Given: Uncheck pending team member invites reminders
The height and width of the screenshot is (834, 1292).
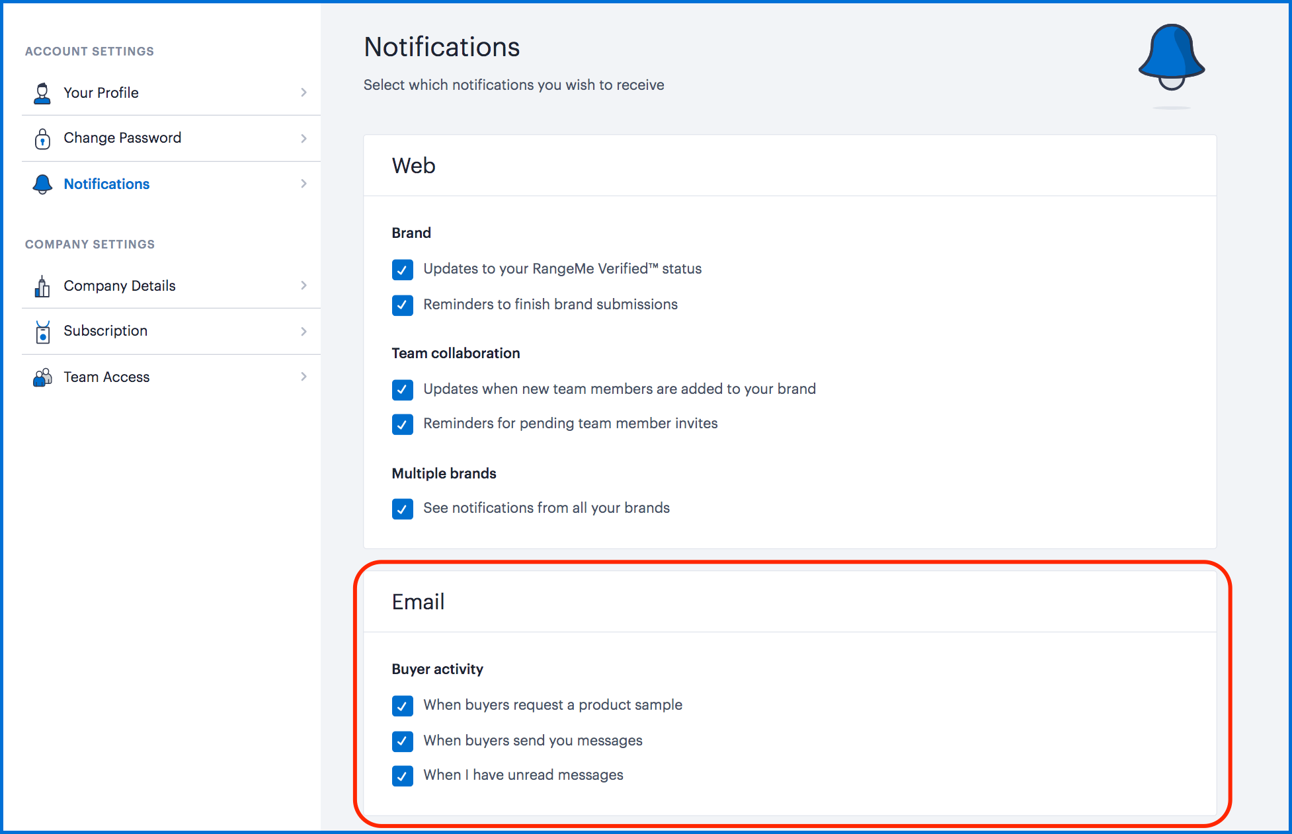Looking at the screenshot, I should click(402, 424).
